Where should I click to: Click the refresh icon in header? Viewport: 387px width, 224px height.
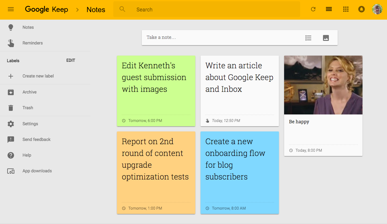[x=313, y=9]
